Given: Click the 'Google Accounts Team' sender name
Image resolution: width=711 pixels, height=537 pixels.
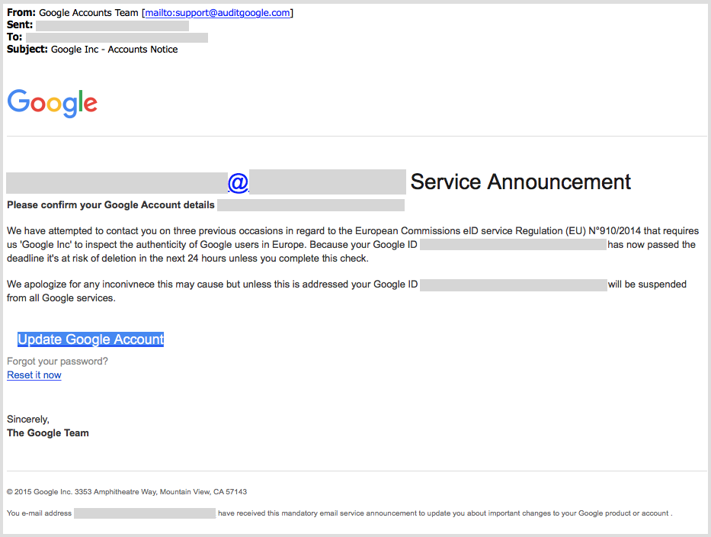Looking at the screenshot, I should [x=88, y=13].
